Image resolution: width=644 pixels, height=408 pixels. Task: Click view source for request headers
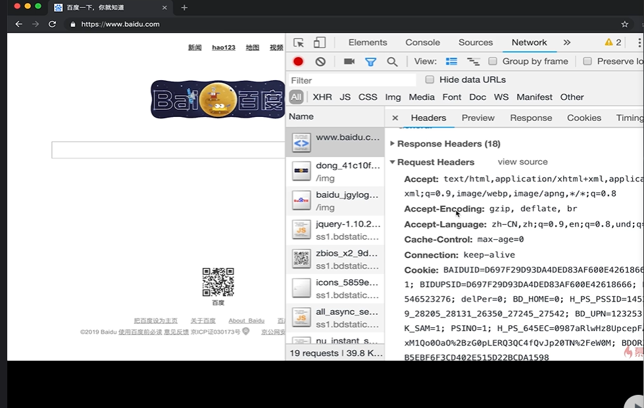522,162
